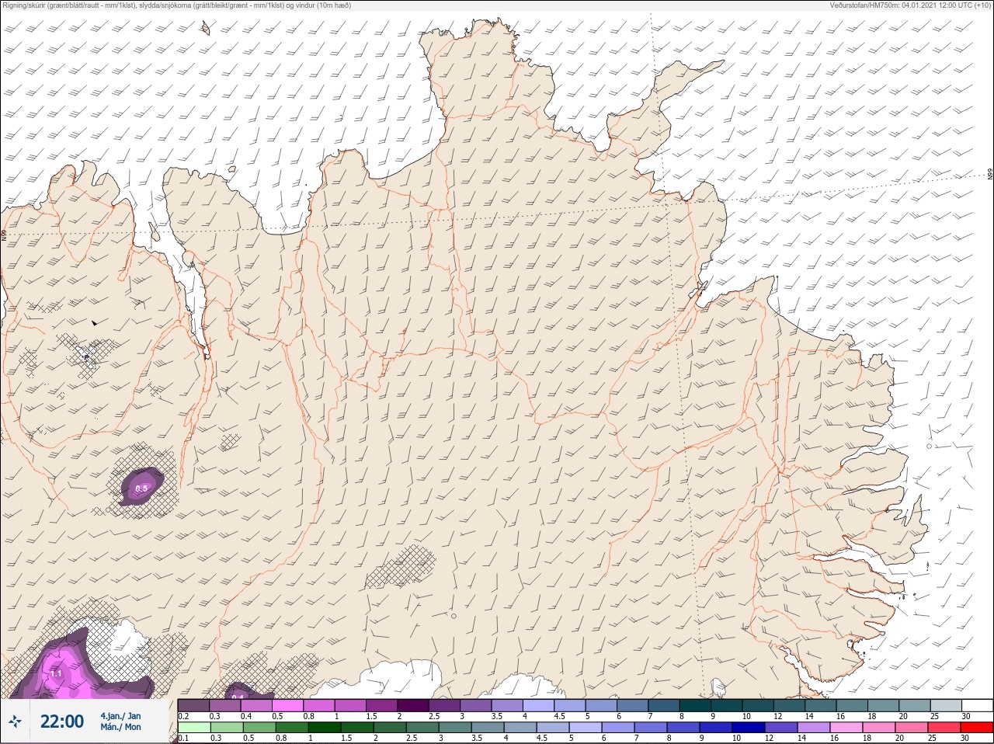Click the 1.1 value in the pink precipitation area

click(56, 674)
